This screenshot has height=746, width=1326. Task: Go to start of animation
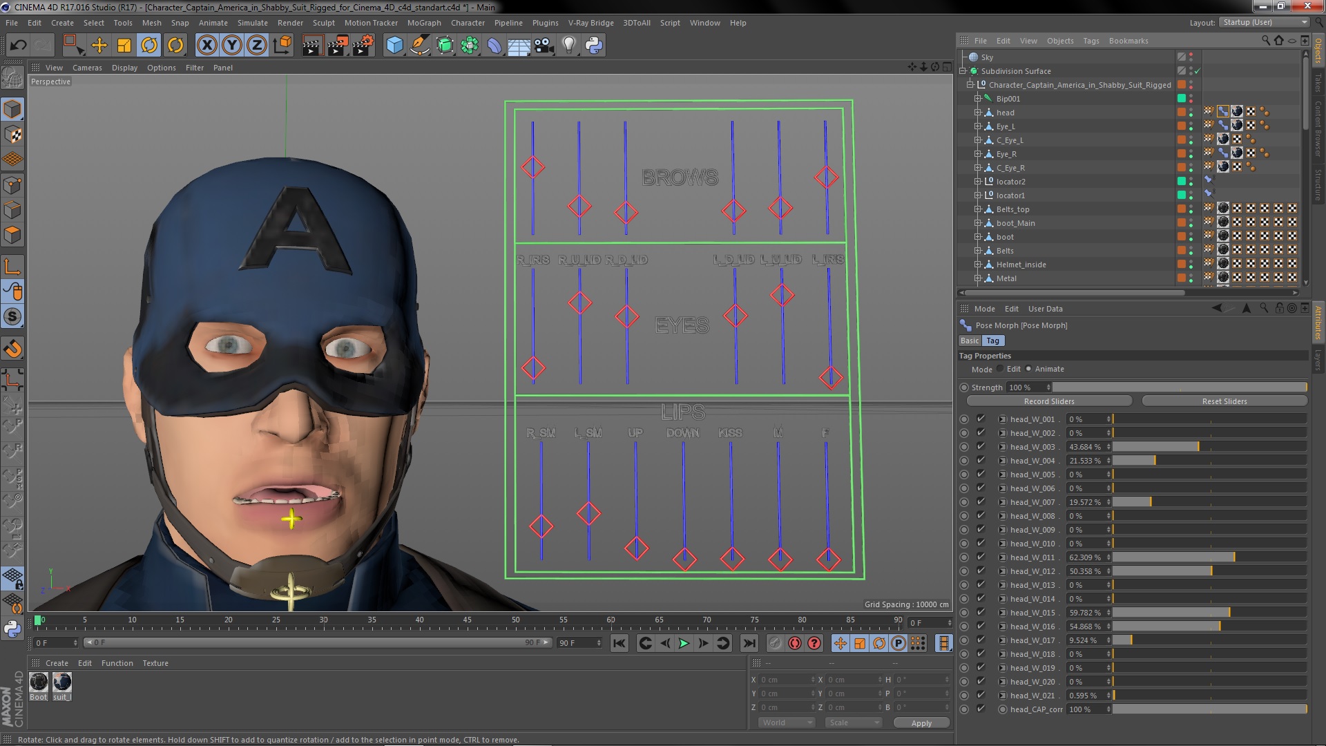point(619,643)
